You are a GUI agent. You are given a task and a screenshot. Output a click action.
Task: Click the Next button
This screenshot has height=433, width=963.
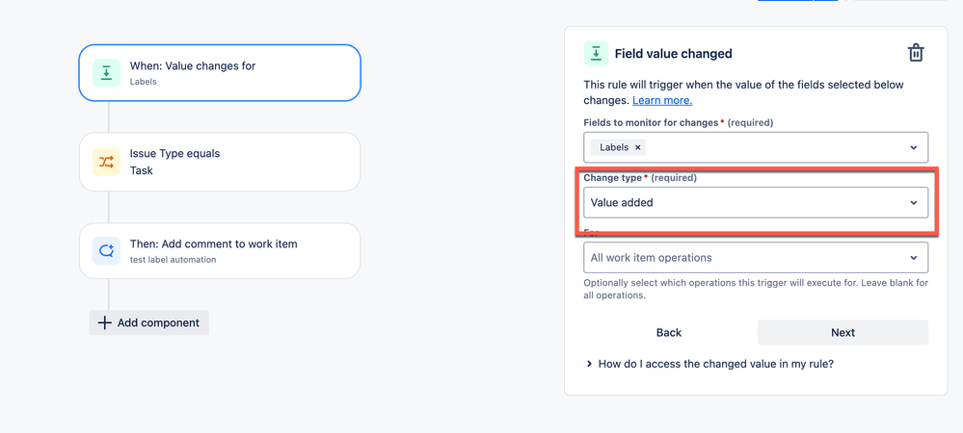pyautogui.click(x=843, y=332)
